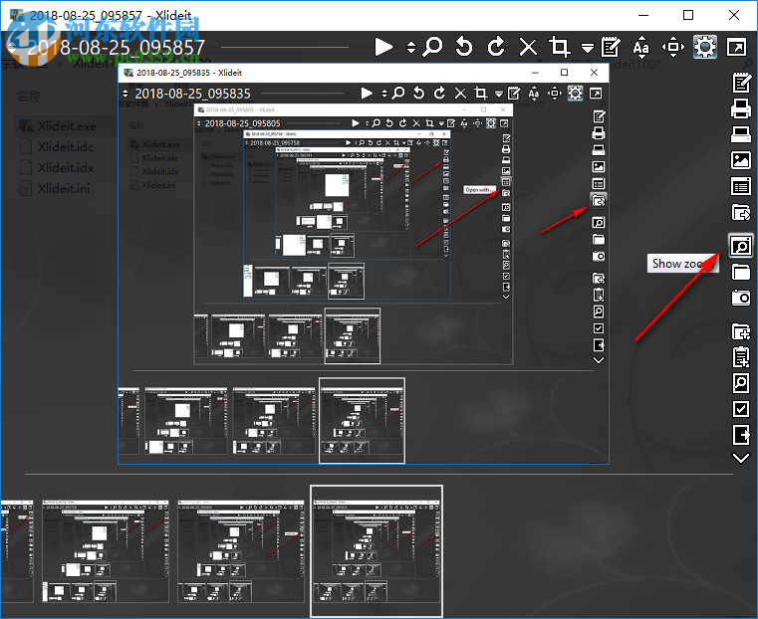Open with external program folder-arrow icon
The width and height of the screenshot is (758, 619).
pos(741,212)
